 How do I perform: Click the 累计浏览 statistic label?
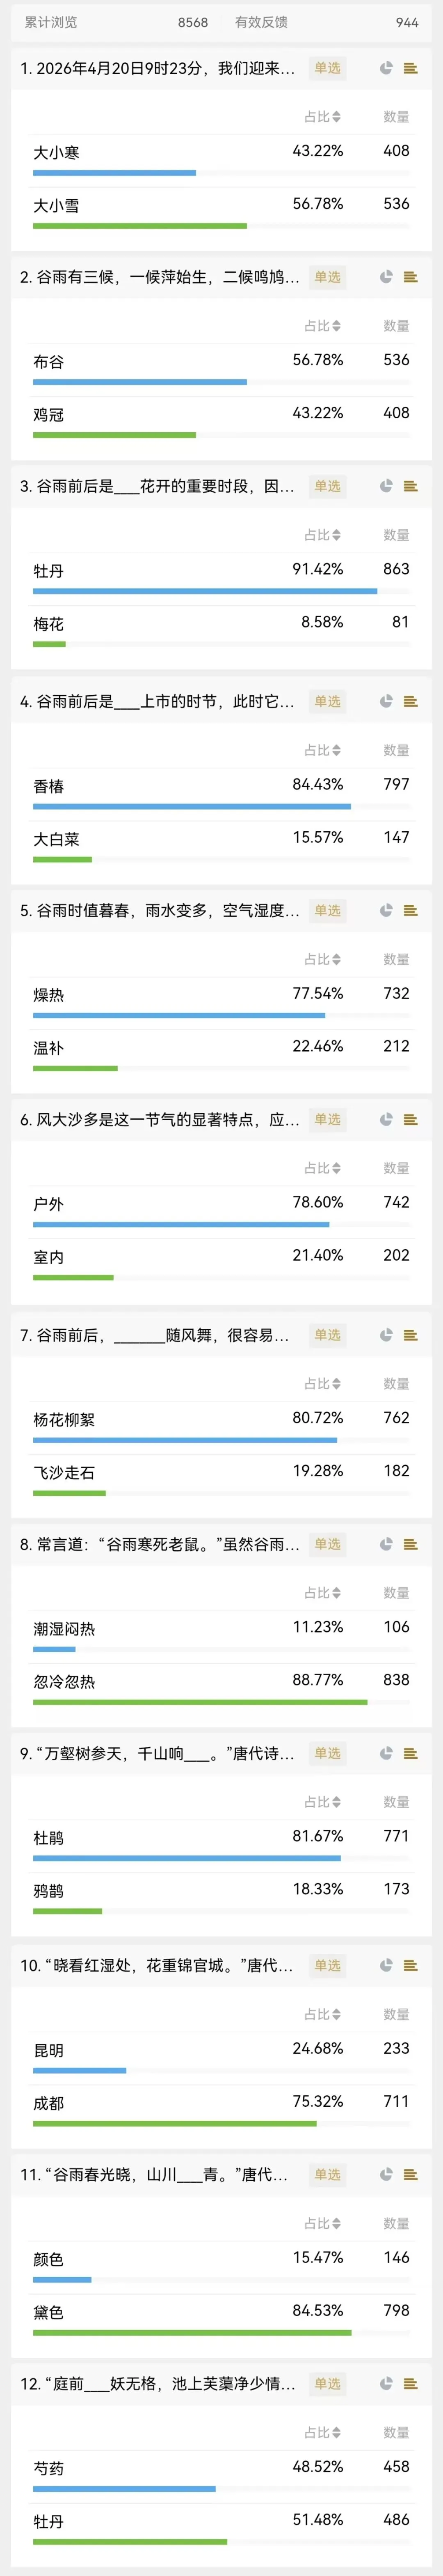click(x=51, y=22)
